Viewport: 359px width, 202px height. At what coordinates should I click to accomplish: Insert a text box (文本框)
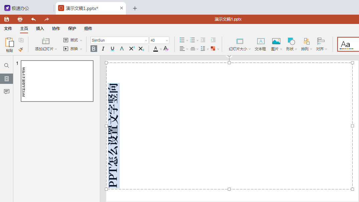click(x=260, y=44)
